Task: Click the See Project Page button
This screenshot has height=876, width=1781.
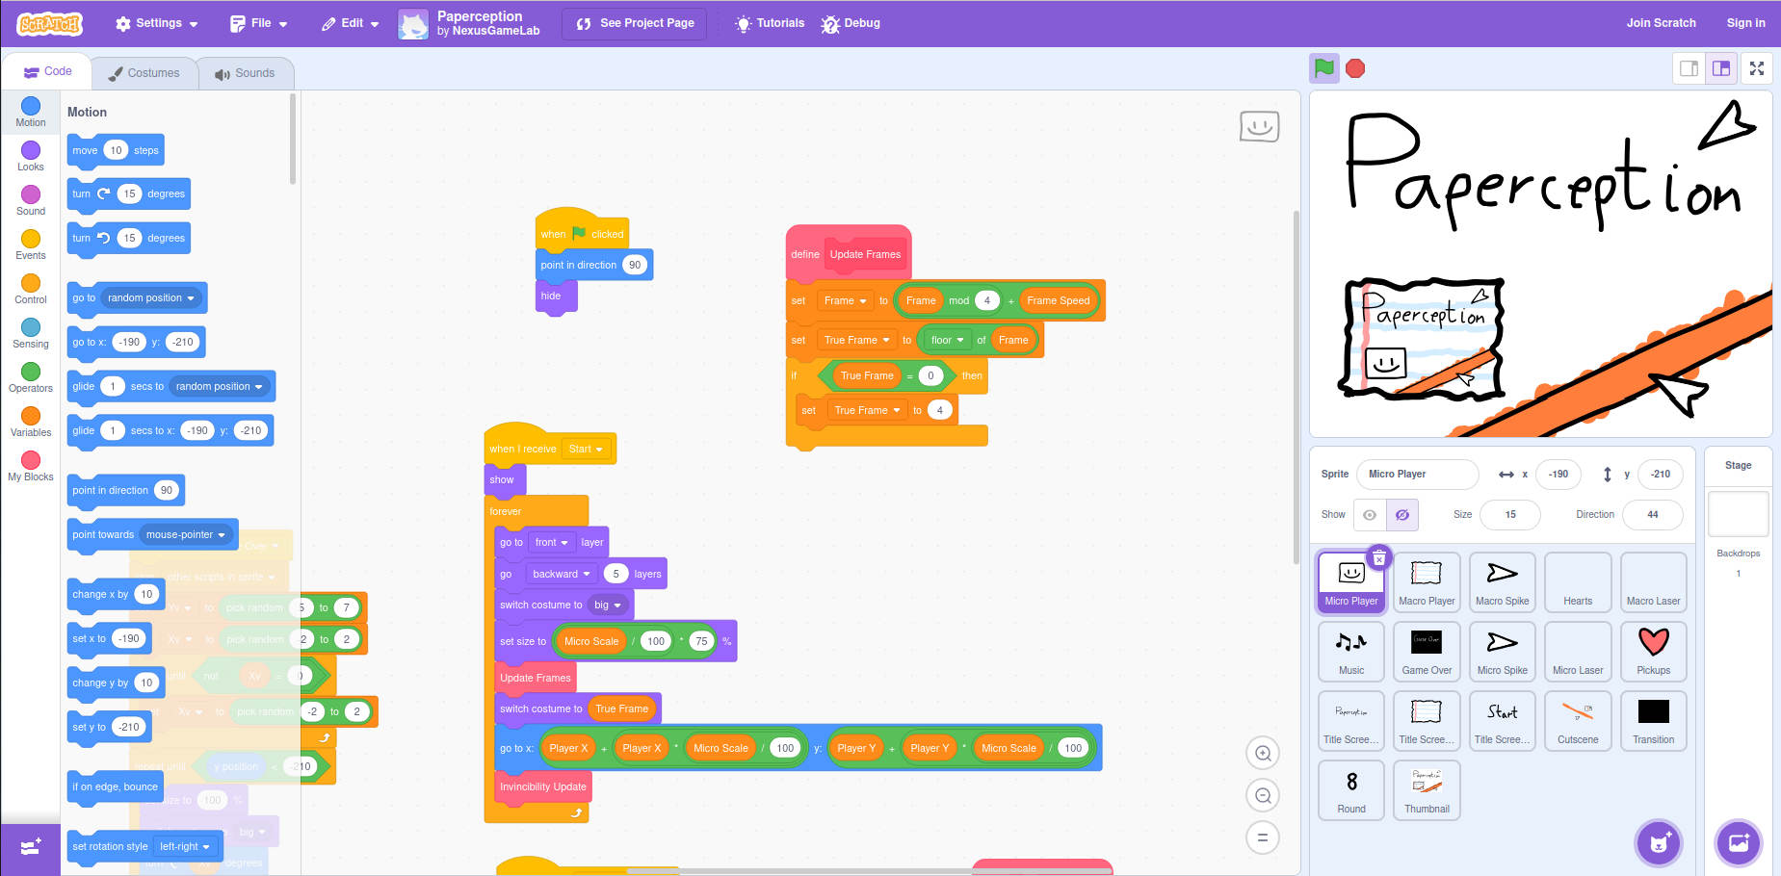Action: [635, 23]
